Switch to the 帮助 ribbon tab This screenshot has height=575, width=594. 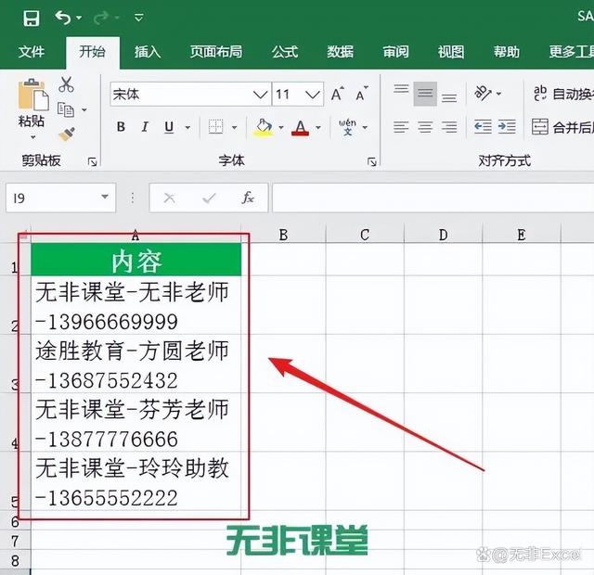[x=506, y=52]
